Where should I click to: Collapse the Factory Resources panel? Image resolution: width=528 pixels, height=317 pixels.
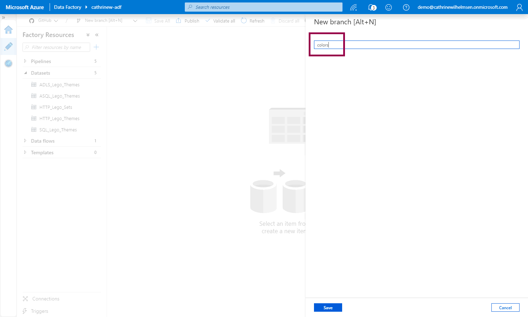[x=97, y=35]
